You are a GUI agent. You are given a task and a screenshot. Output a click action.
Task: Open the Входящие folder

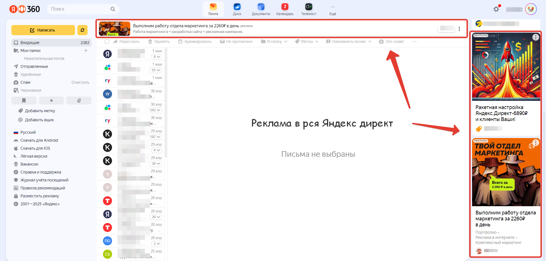point(51,43)
